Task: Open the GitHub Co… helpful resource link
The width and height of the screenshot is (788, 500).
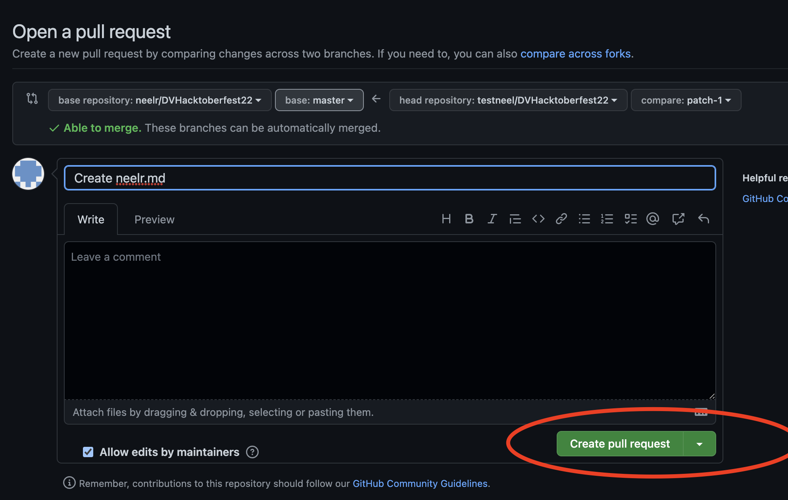Action: 765,198
